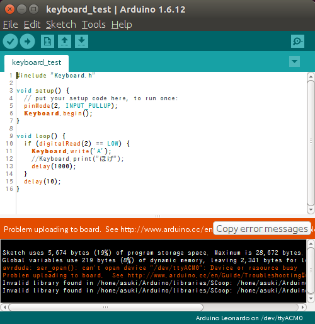Open the Tools menu
The width and height of the screenshot is (315, 324).
tap(94, 25)
